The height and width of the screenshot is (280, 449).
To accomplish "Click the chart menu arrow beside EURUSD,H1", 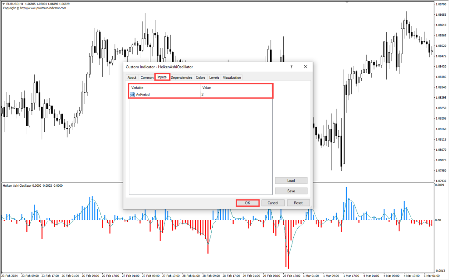I will 4,4.
